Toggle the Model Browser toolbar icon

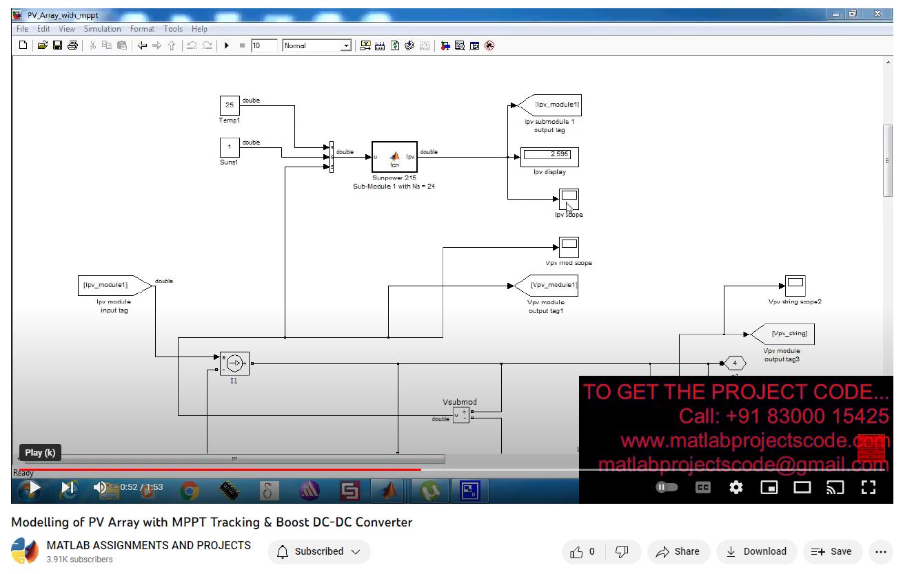coord(474,45)
